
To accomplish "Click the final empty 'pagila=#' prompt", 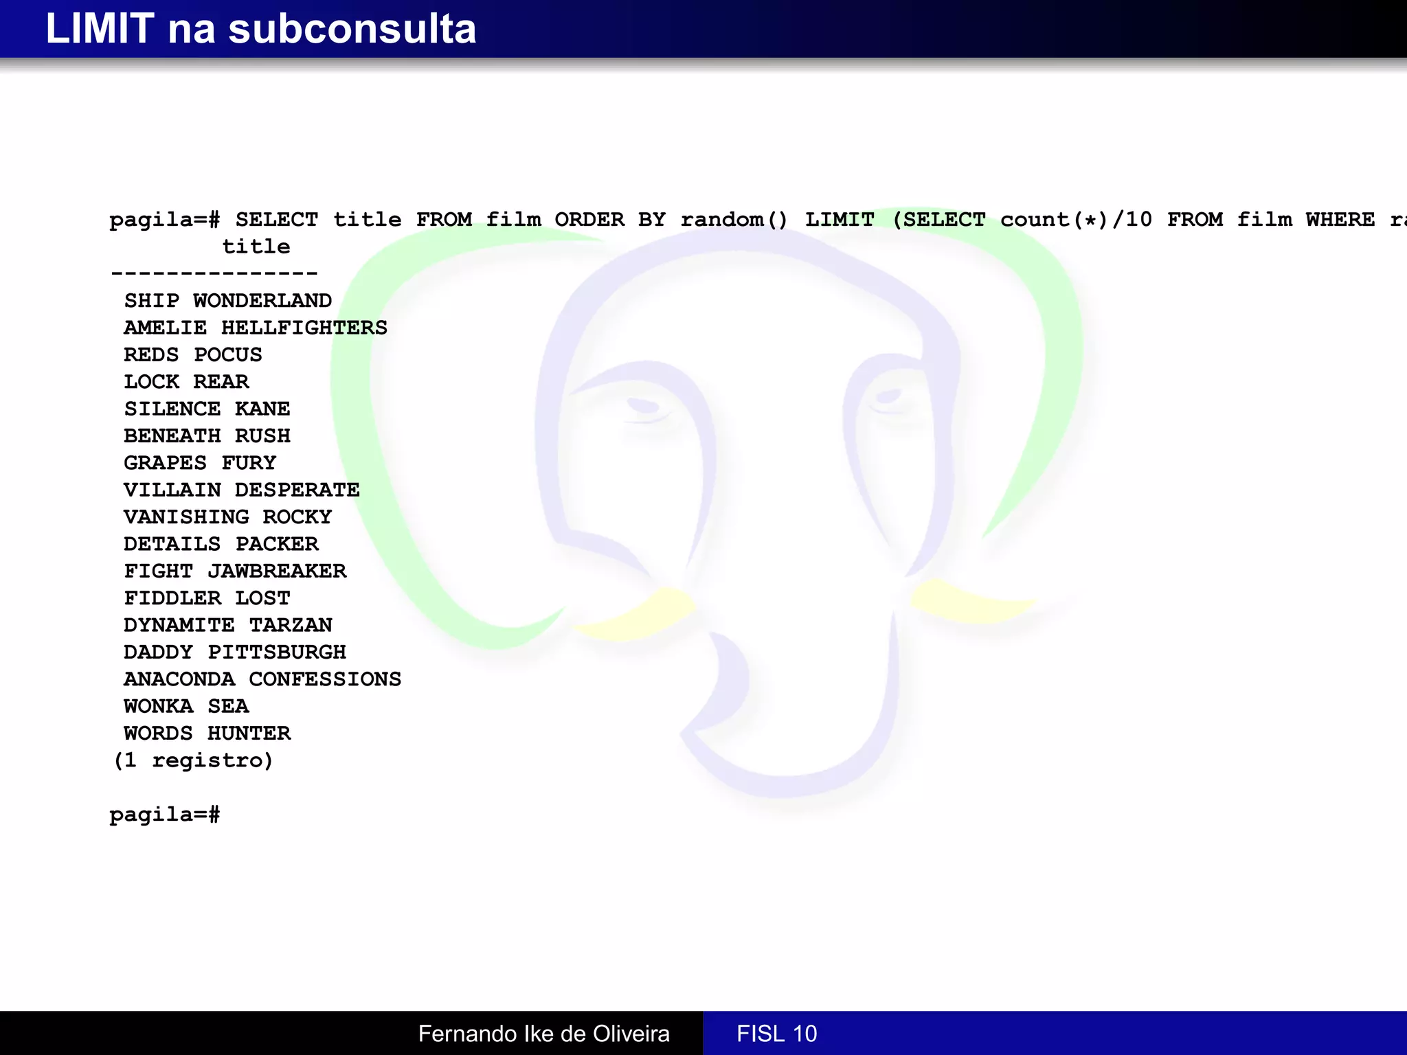I will pyautogui.click(x=165, y=815).
